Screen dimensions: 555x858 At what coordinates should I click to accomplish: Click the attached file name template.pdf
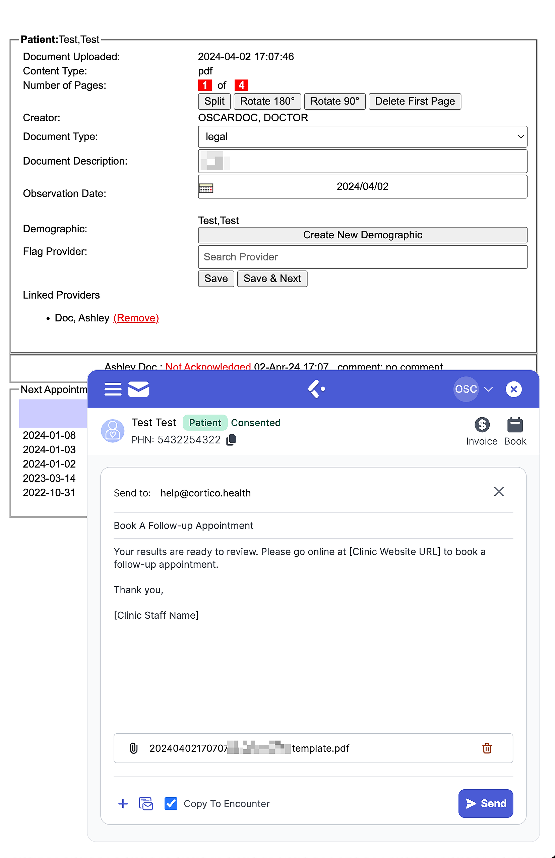[x=249, y=748]
